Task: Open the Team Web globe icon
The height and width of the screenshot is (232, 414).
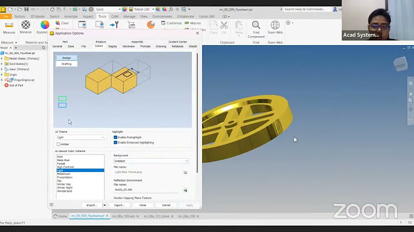Action: point(275,25)
